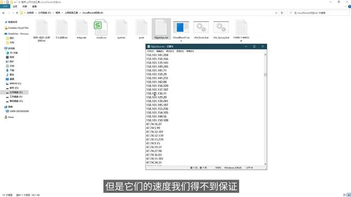The image size is (351, 197).
Task: Click Notepad scrollbar up arrow
Action: pos(265,55)
